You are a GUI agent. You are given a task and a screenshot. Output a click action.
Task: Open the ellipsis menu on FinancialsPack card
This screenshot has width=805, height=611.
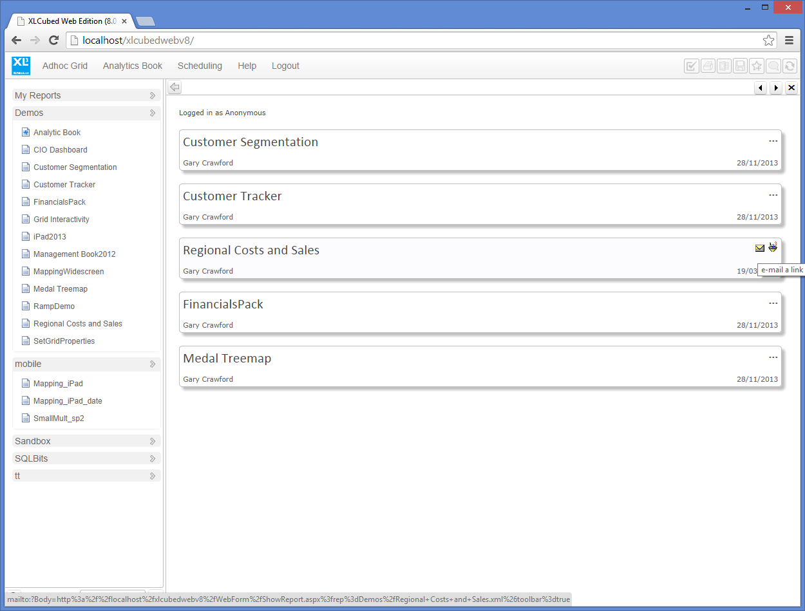(773, 304)
